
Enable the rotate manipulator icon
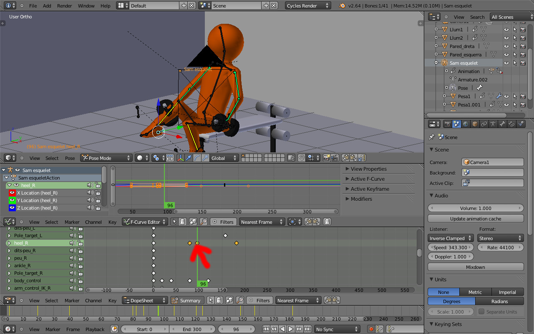[197, 158]
